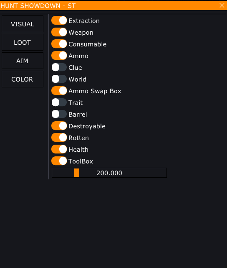Turn on the World toggle
The width and height of the screenshot is (227, 268).
click(x=59, y=79)
